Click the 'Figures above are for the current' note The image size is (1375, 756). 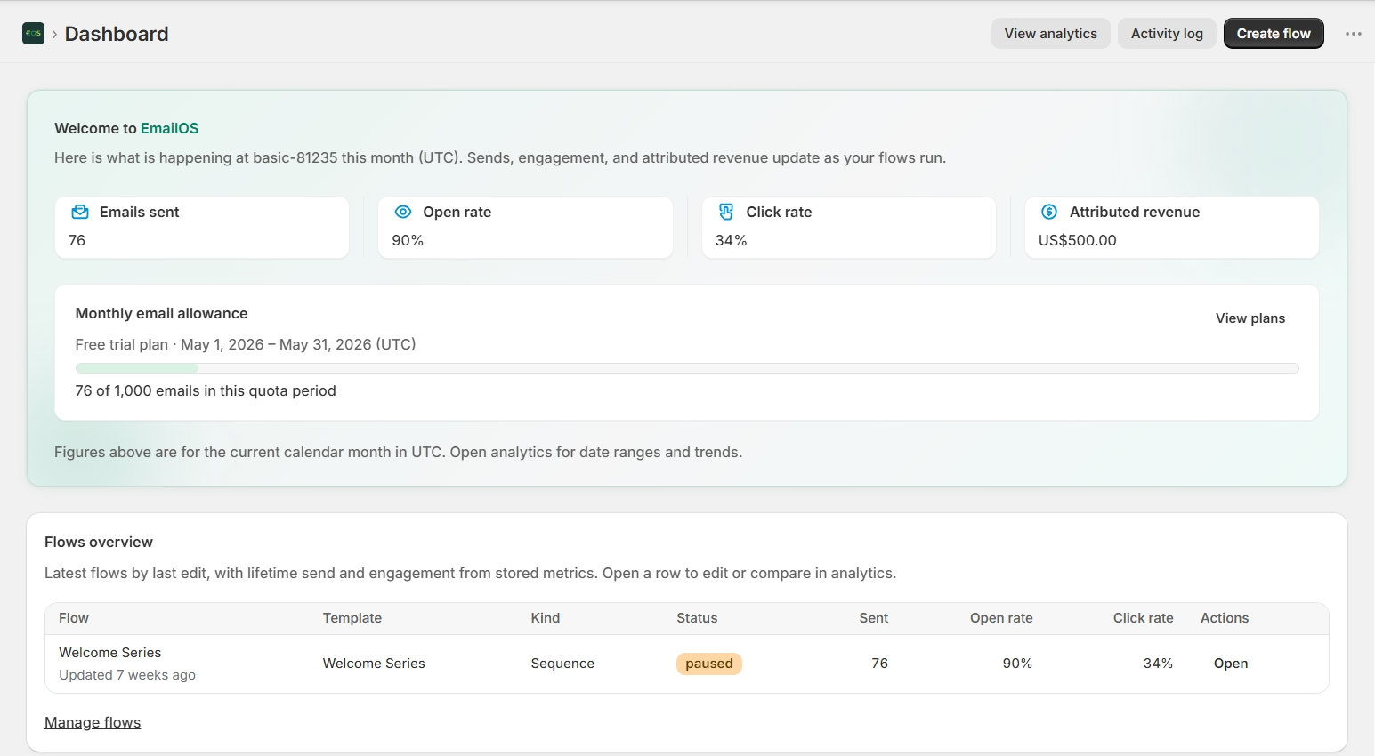point(398,452)
